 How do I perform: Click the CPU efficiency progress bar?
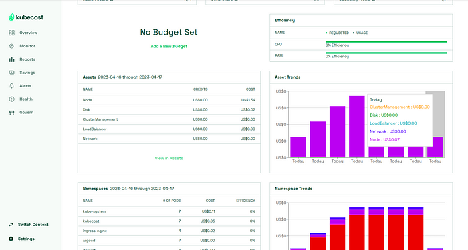386,41
